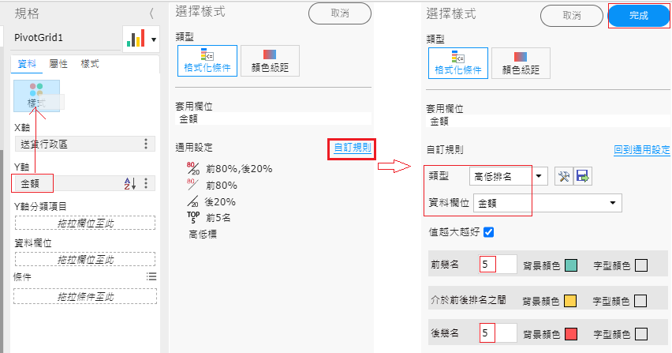Open the 高低排名 類型 dropdown

coord(508,176)
